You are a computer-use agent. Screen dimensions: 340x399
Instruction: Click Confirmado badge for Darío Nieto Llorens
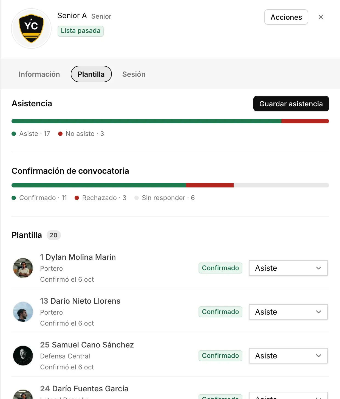point(220,312)
